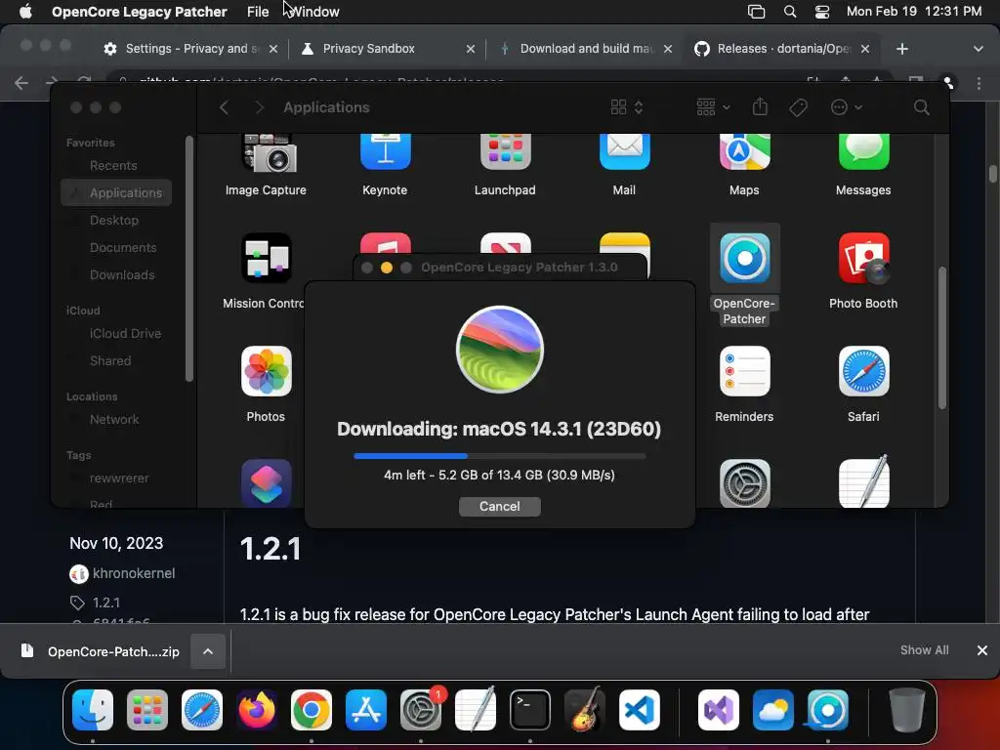Open Finder group-by dropdown

(x=713, y=107)
